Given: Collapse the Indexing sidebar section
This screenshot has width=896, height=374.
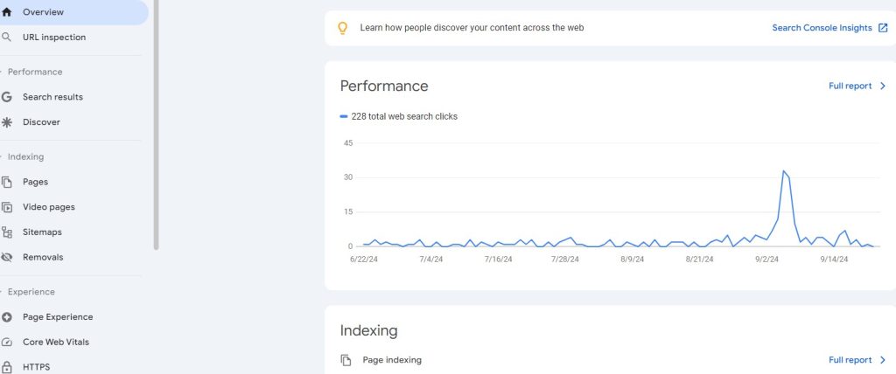Looking at the screenshot, I should tap(24, 156).
